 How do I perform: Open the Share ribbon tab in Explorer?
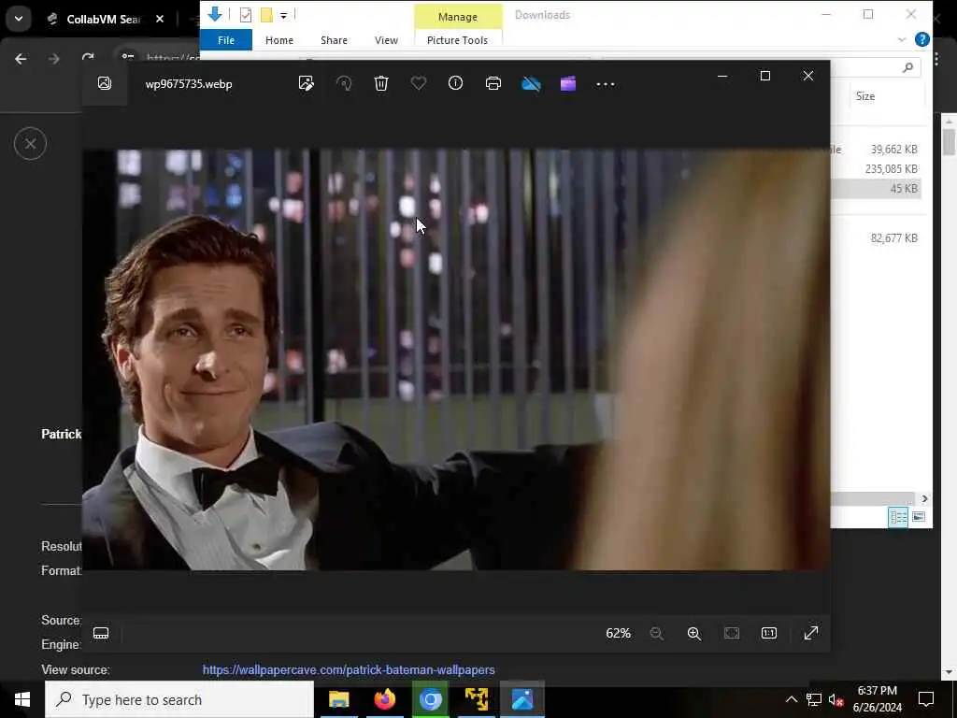point(334,39)
